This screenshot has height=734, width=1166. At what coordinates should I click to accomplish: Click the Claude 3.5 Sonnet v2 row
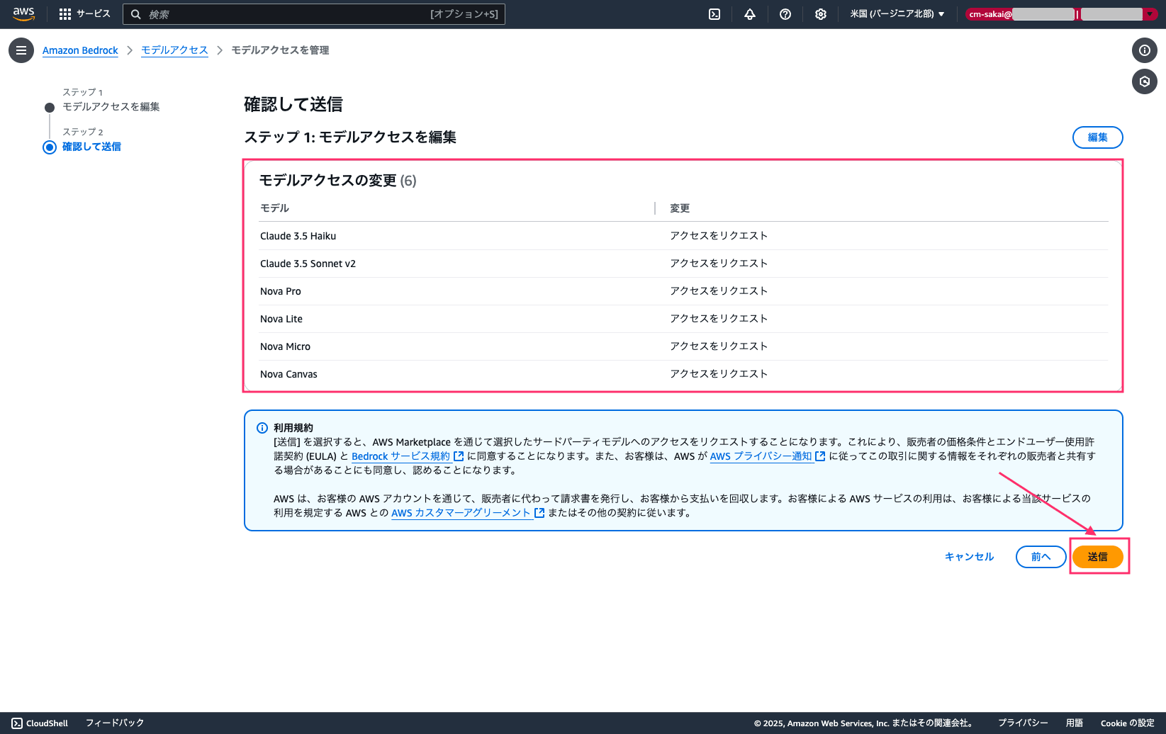[x=684, y=264]
